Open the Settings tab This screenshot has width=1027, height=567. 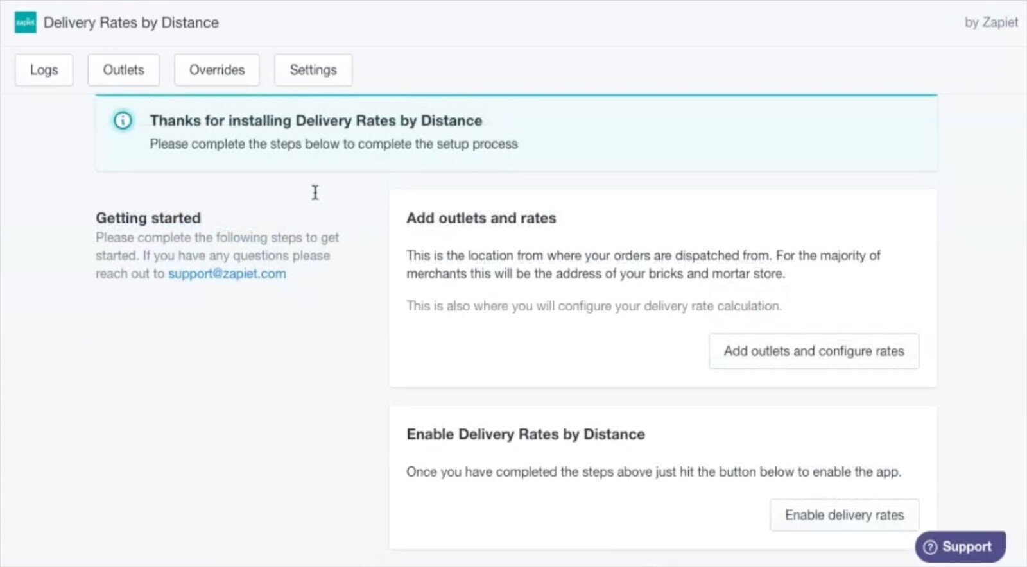(313, 70)
